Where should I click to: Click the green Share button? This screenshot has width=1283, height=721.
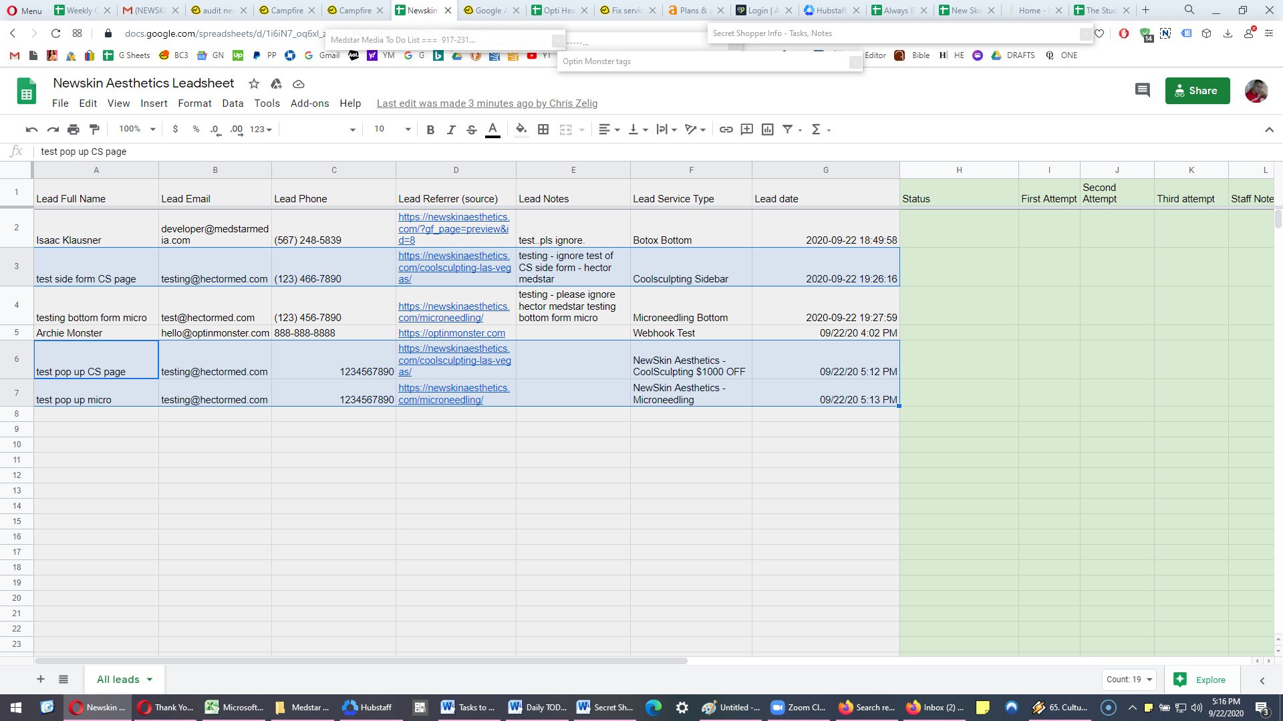(1197, 91)
